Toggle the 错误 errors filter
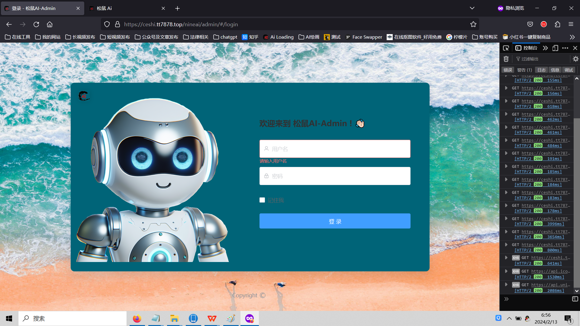Image resolution: width=580 pixels, height=326 pixels. click(x=508, y=70)
